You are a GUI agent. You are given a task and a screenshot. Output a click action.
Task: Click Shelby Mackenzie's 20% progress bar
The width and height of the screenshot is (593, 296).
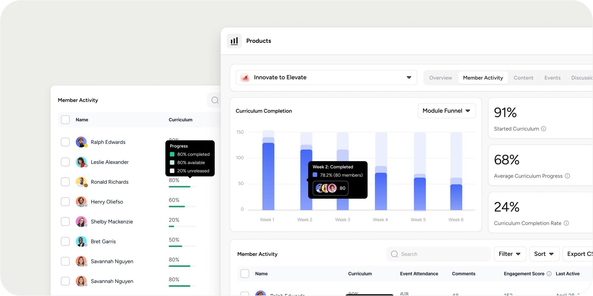(182, 226)
